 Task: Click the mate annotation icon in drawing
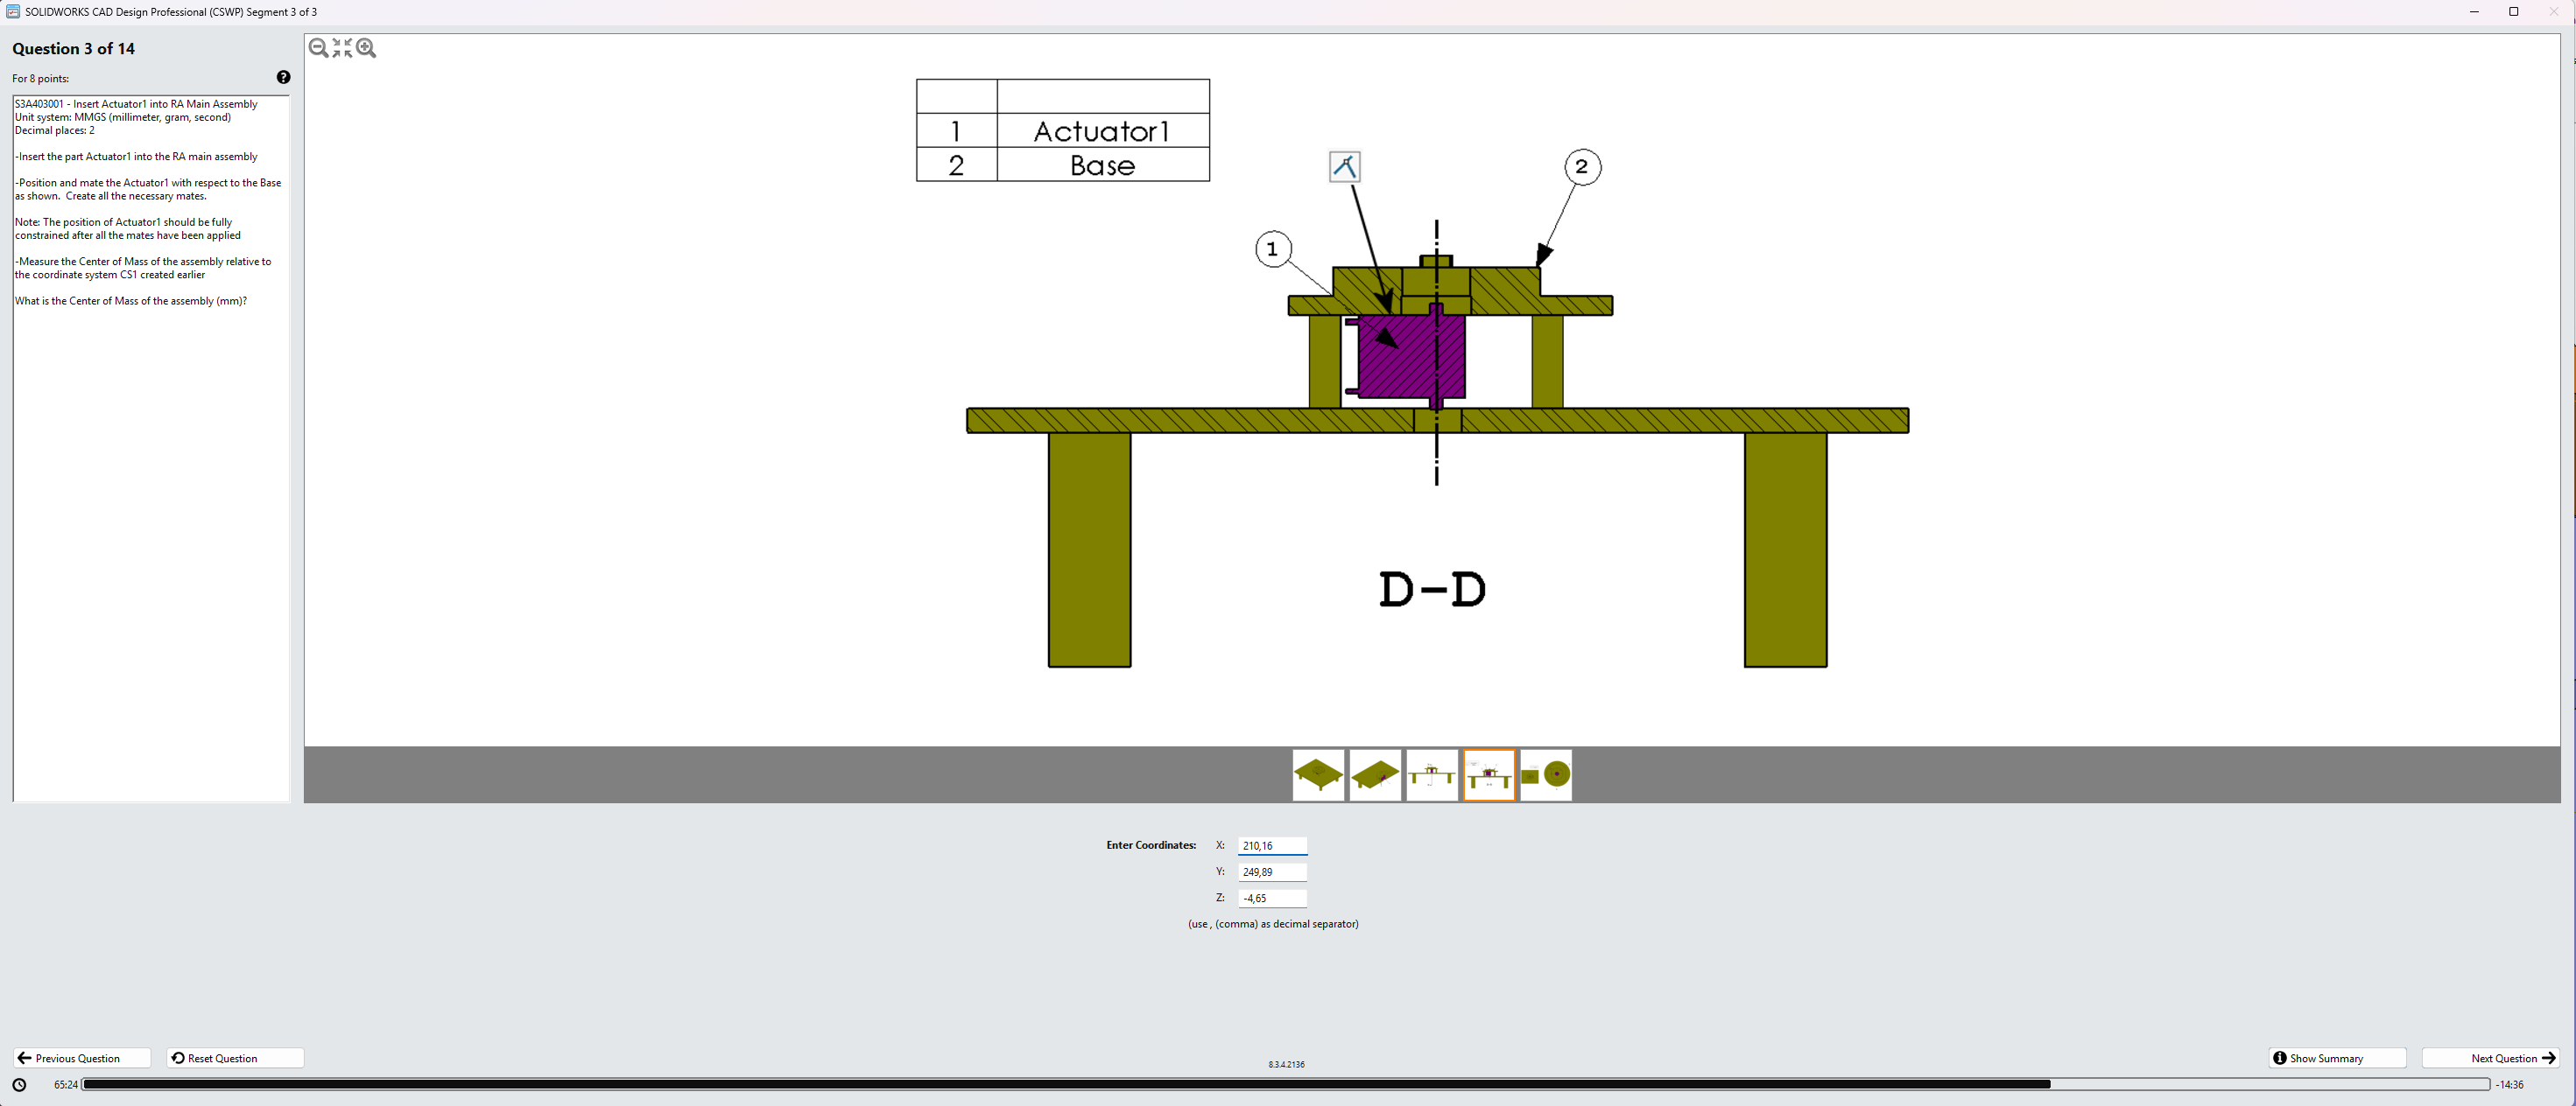coord(1344,166)
